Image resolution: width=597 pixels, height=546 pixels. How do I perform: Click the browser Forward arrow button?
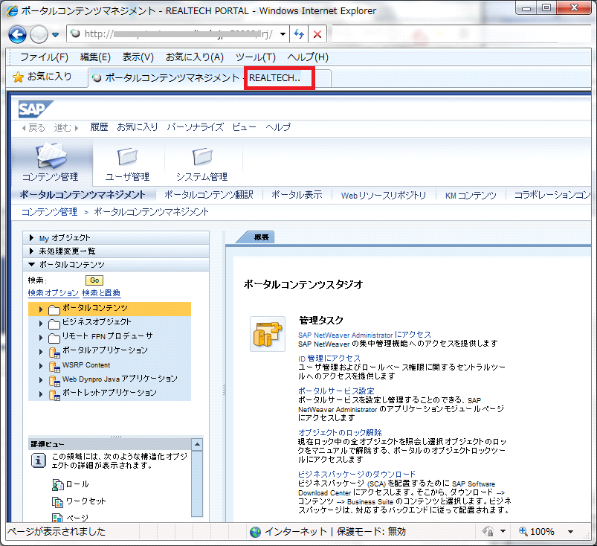pyautogui.click(x=39, y=35)
